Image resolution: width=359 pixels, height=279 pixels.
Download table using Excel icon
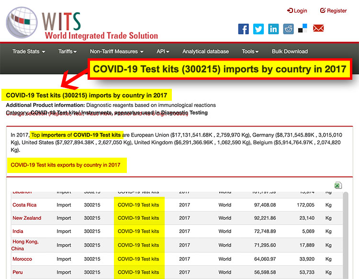coord(338,185)
